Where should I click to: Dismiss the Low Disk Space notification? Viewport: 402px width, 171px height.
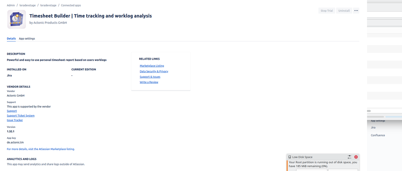tap(356, 157)
